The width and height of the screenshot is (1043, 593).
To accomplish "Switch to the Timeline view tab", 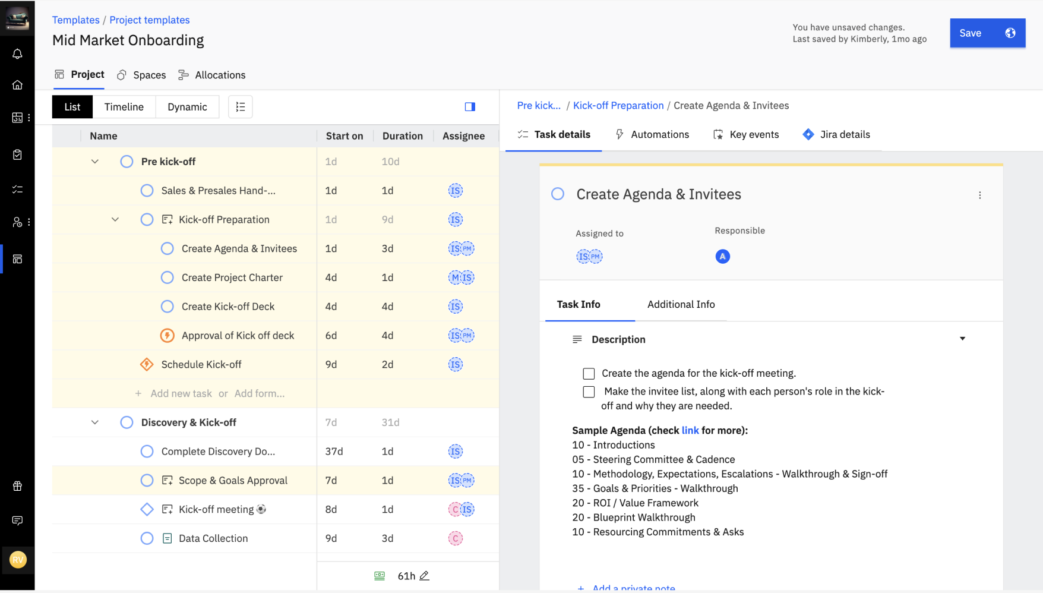I will click(124, 107).
